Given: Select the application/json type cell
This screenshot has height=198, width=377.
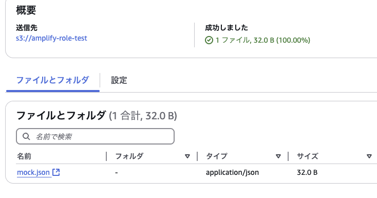Looking at the screenshot, I should click(x=232, y=172).
